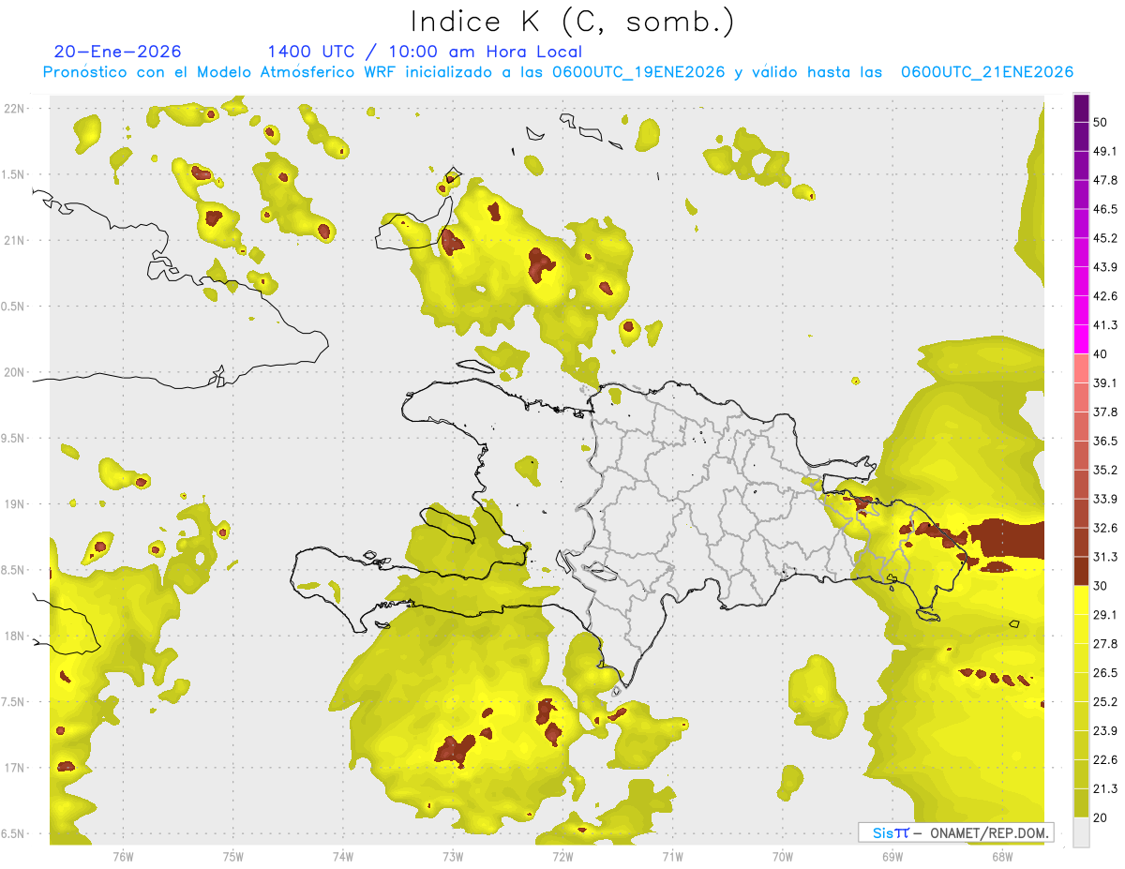1125x869 pixels.
Task: Click the "50" value on the color scale
Action: click(x=1101, y=109)
